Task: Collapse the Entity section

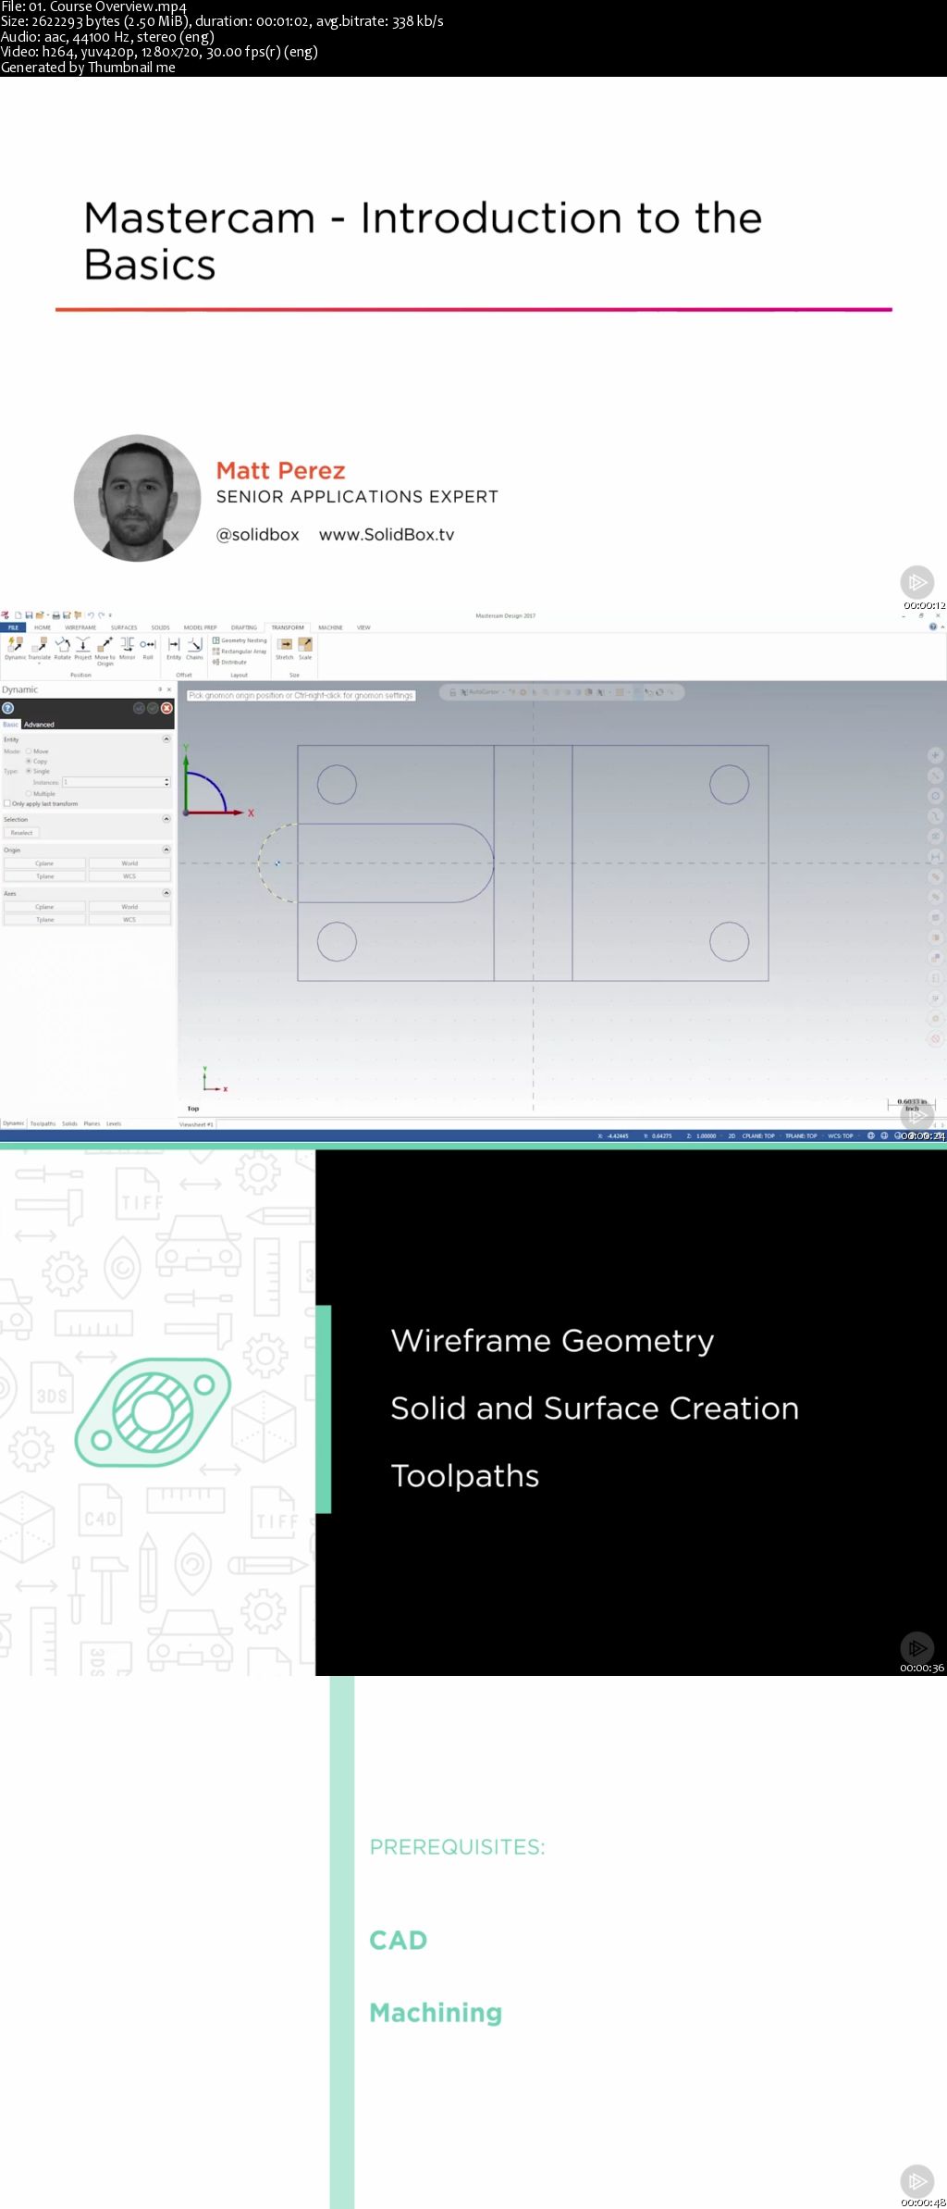Action: coord(166,739)
